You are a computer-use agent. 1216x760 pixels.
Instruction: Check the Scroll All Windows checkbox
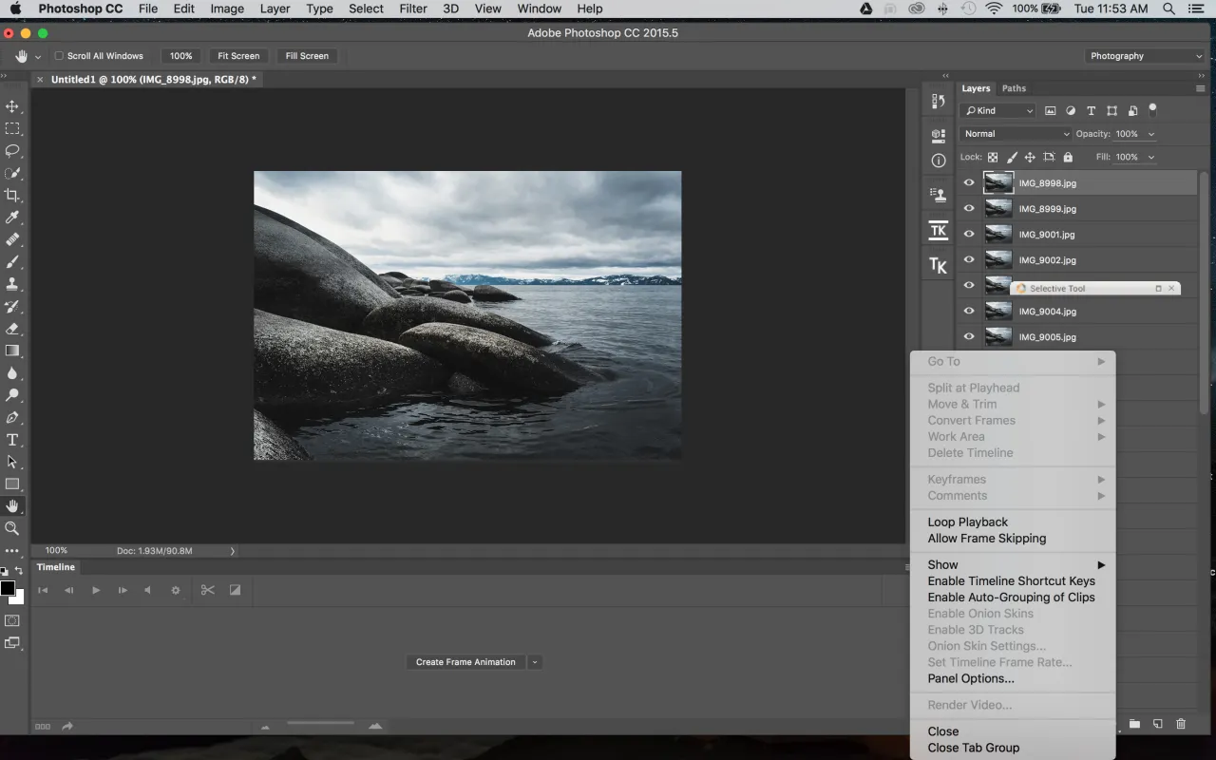[58, 55]
